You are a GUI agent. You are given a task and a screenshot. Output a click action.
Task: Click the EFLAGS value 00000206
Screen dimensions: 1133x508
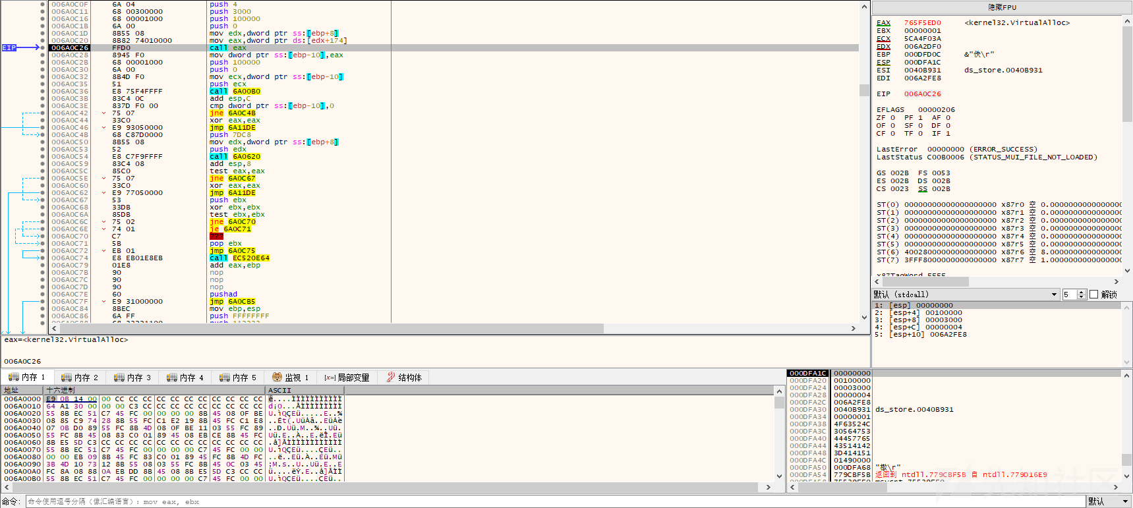point(936,110)
